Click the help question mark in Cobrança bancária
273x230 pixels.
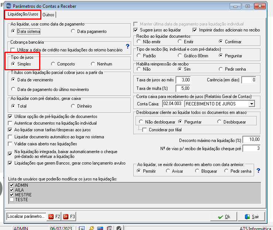(x=127, y=46)
